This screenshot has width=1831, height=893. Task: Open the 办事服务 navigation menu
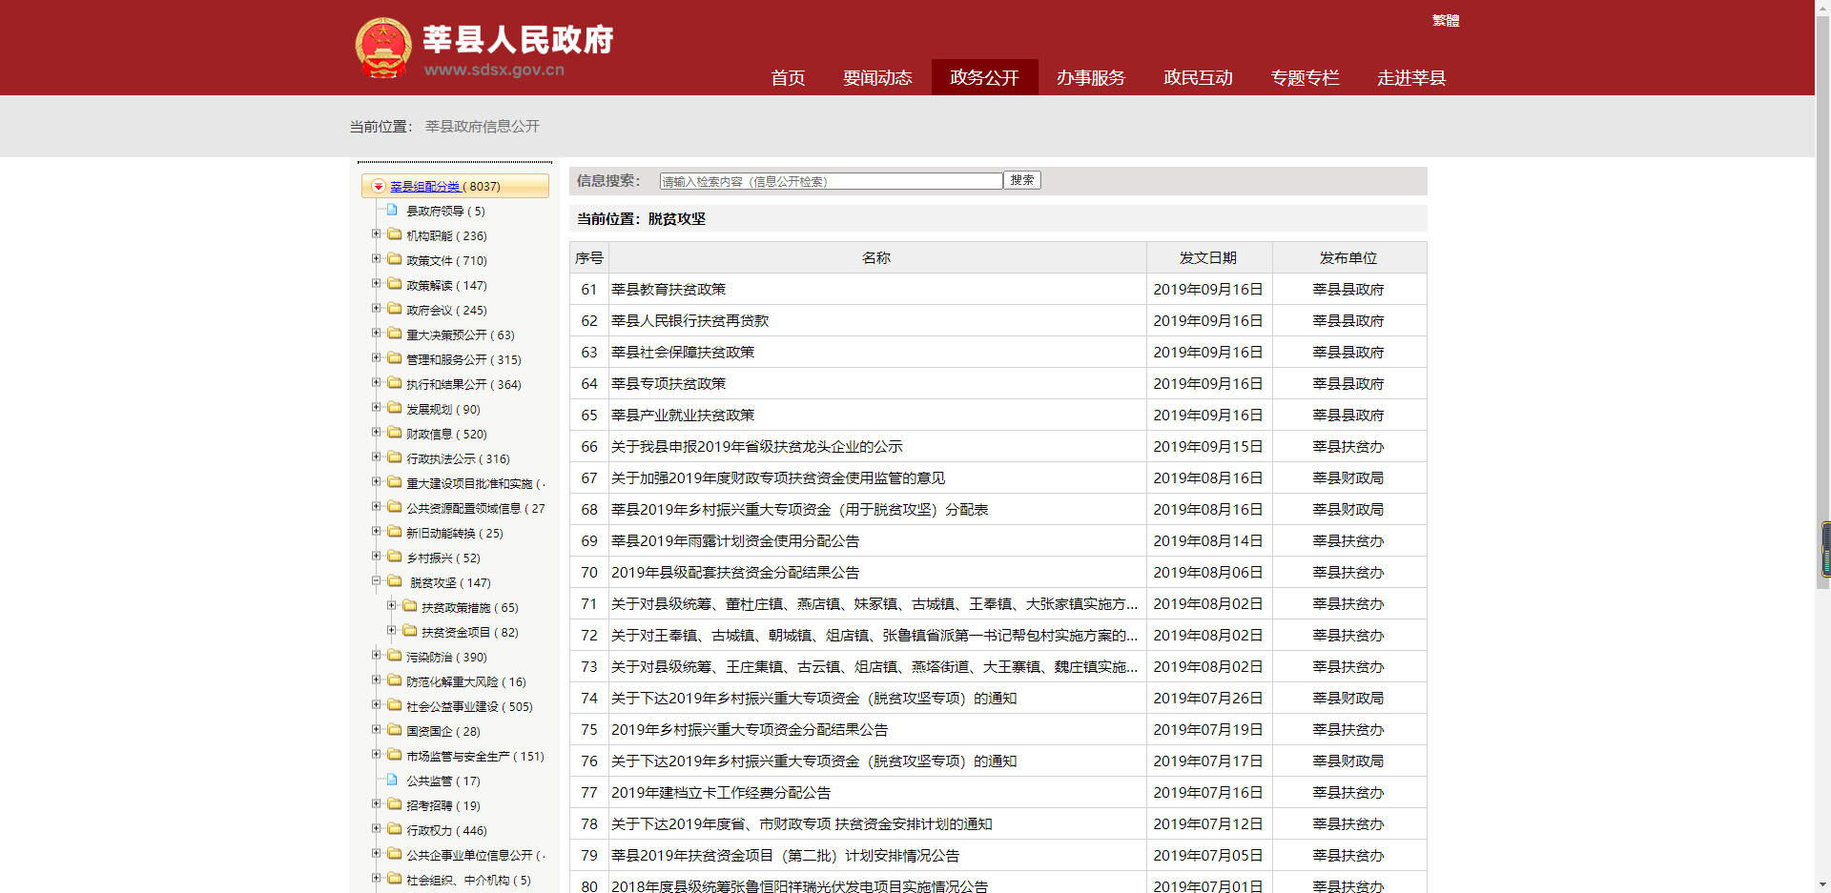1091,77
